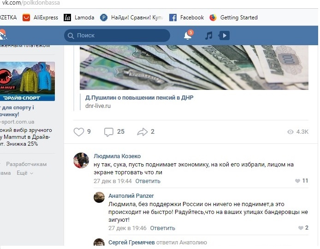Expand the Ещё dropdown in sidebar
The width and height of the screenshot is (320, 249).
click(x=25, y=173)
